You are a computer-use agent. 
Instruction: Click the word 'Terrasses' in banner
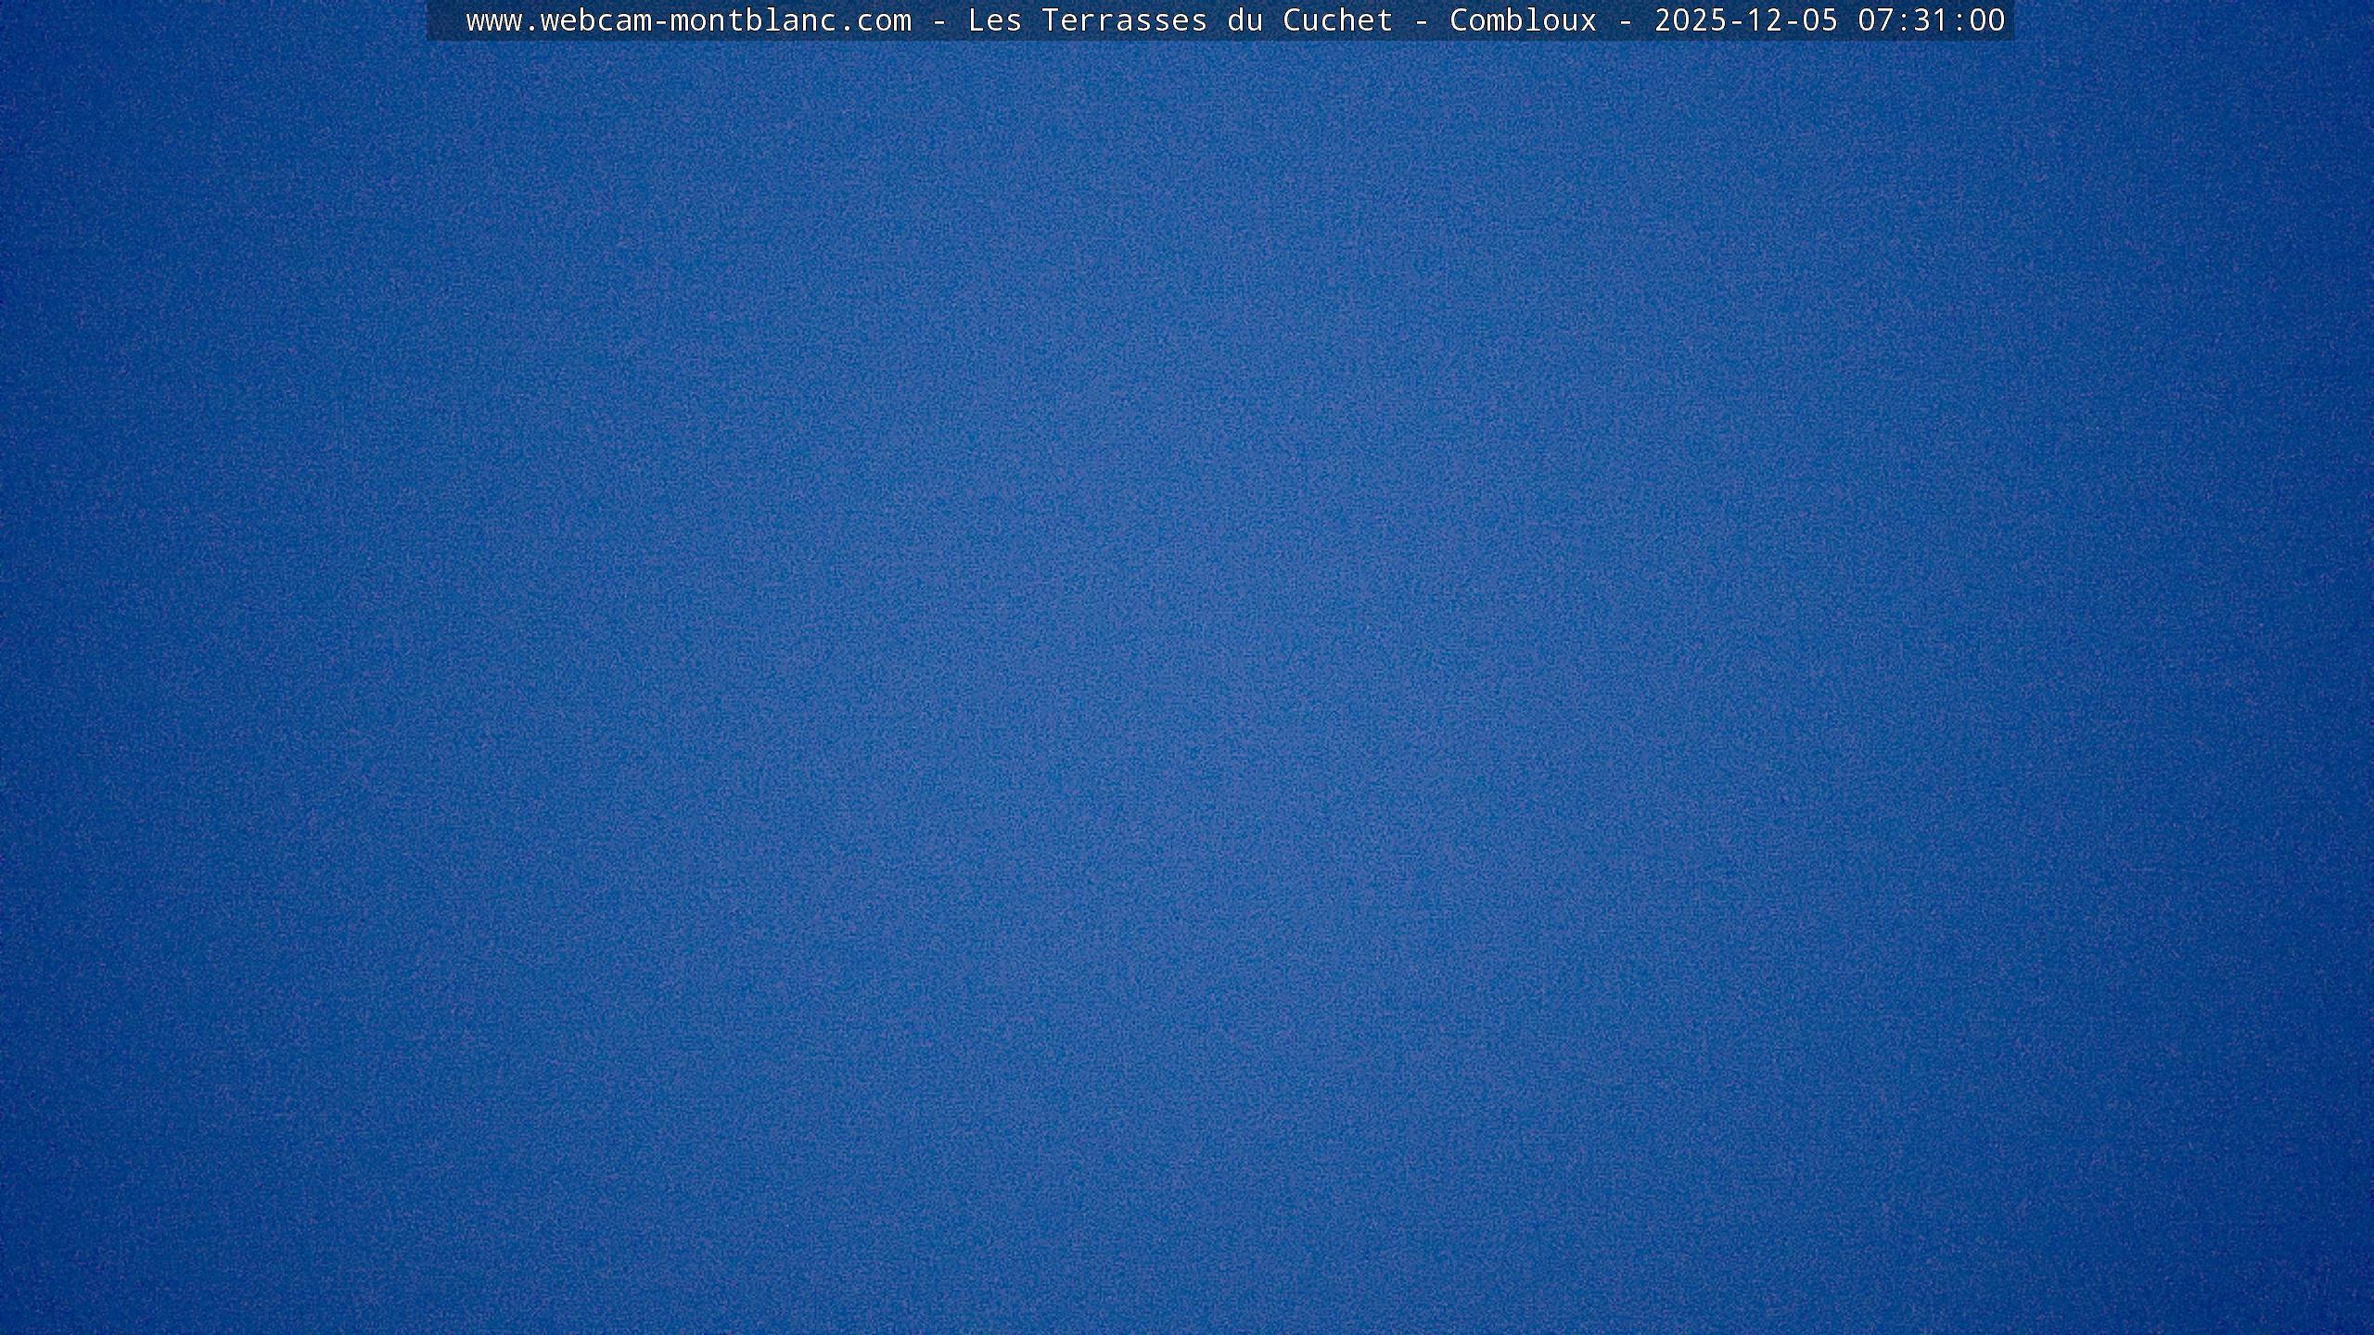pos(1124,20)
